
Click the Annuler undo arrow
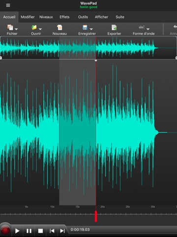click(175, 27)
